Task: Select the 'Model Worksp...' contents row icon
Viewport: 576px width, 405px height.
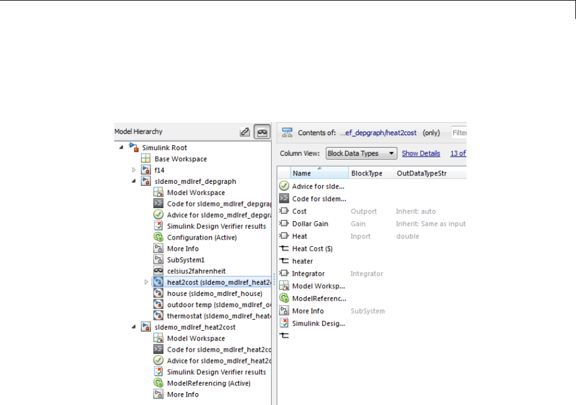Action: pos(284,286)
